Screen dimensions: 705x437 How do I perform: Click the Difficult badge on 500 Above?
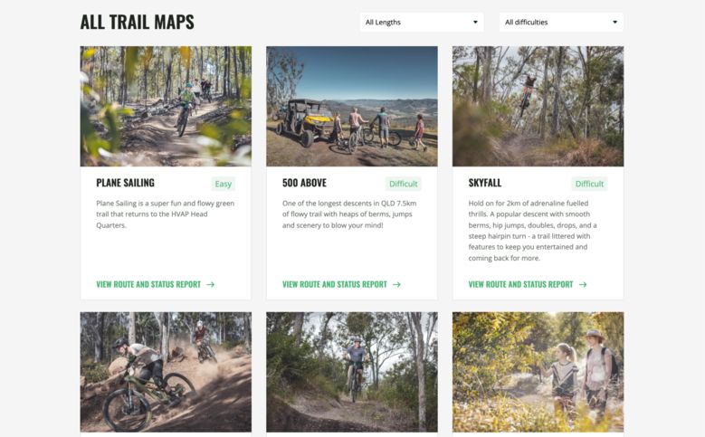(404, 184)
